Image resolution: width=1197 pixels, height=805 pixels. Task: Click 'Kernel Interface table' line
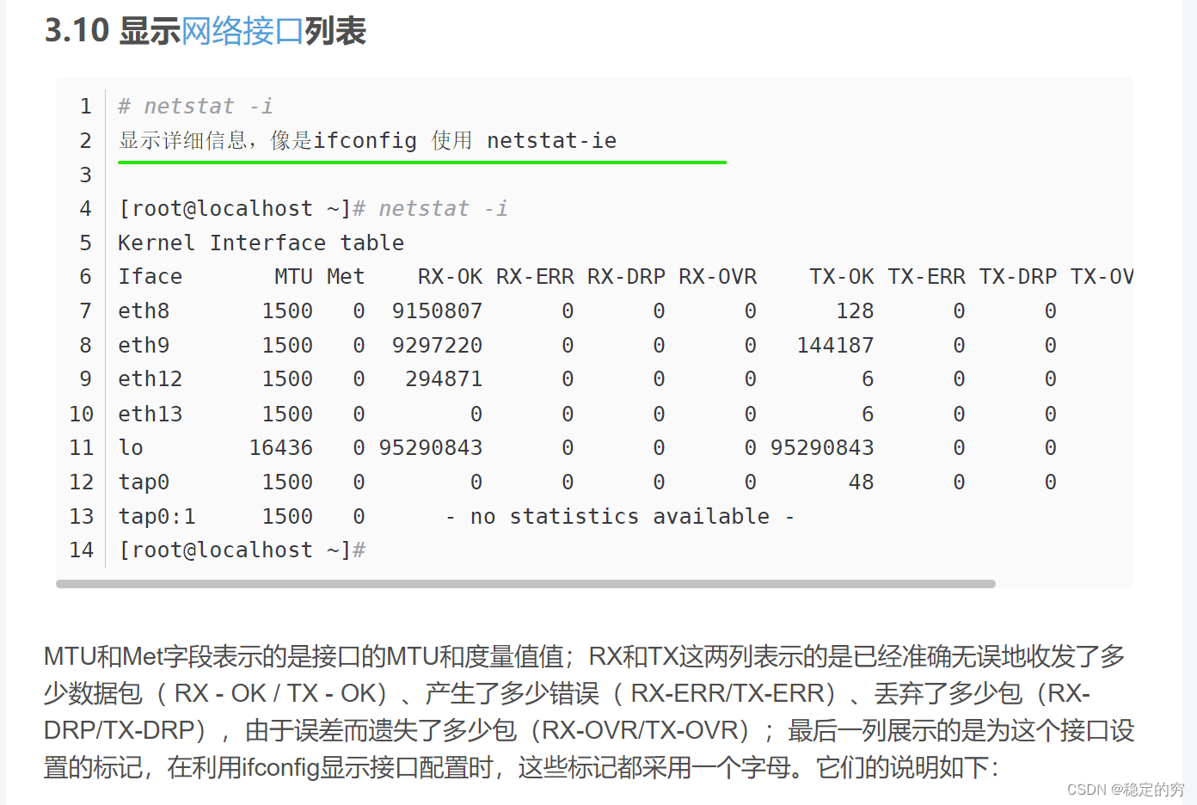click(x=261, y=243)
